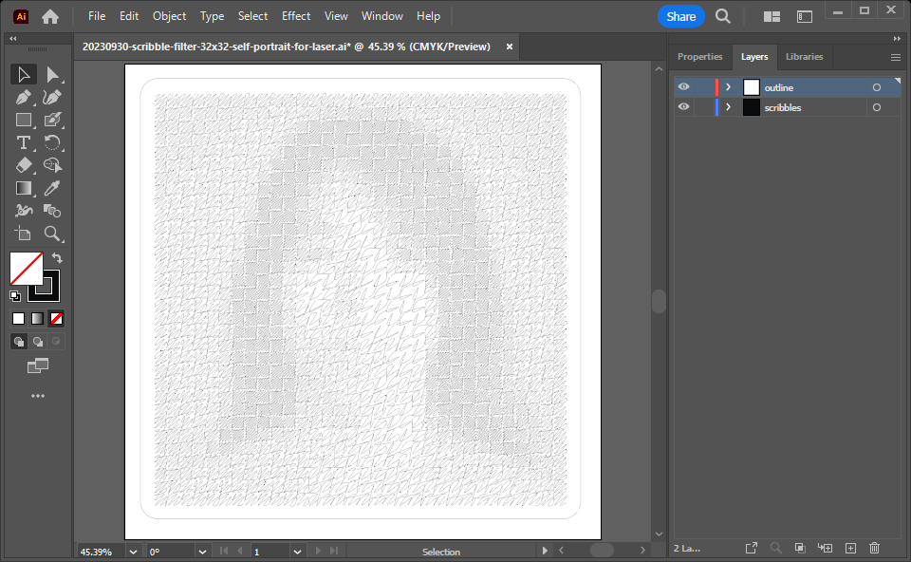
Task: Switch to the Properties tab
Action: pos(699,57)
